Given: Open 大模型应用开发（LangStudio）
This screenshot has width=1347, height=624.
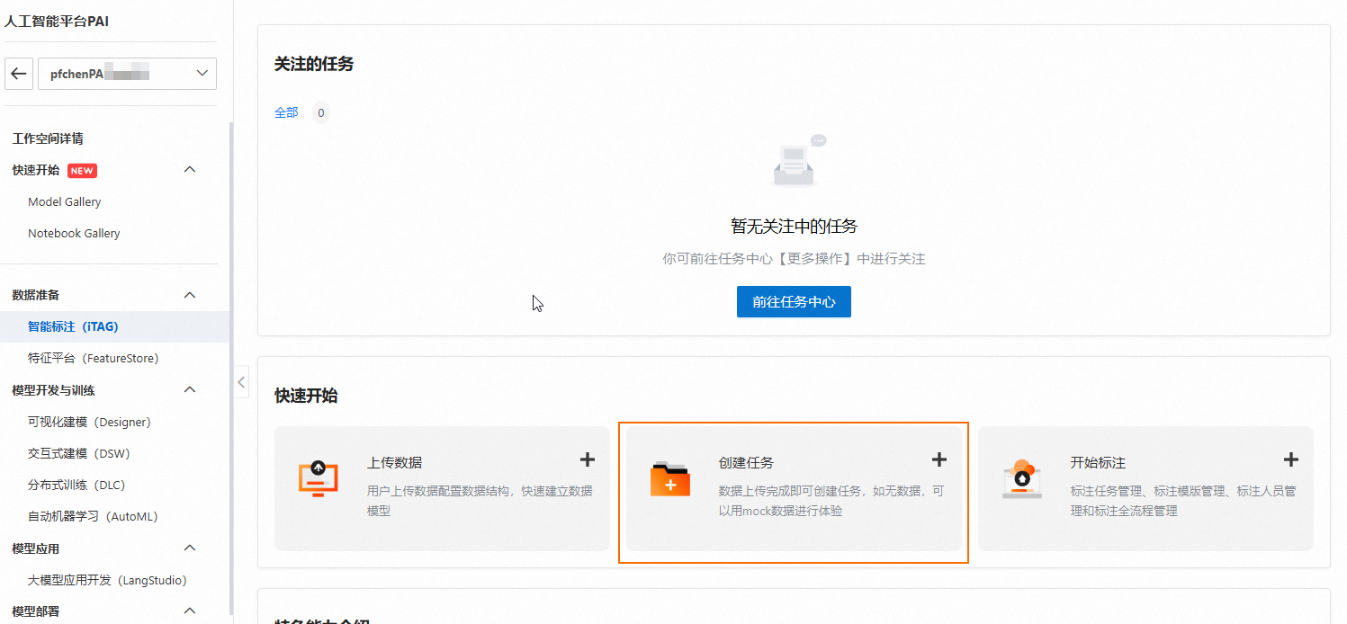Looking at the screenshot, I should (x=107, y=581).
